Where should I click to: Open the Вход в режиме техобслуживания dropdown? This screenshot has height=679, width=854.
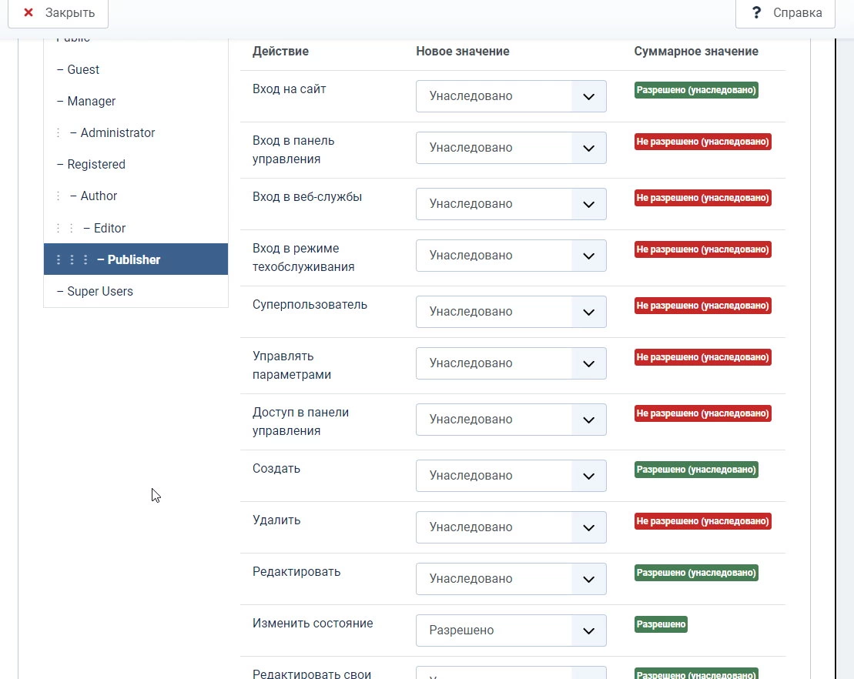click(511, 256)
